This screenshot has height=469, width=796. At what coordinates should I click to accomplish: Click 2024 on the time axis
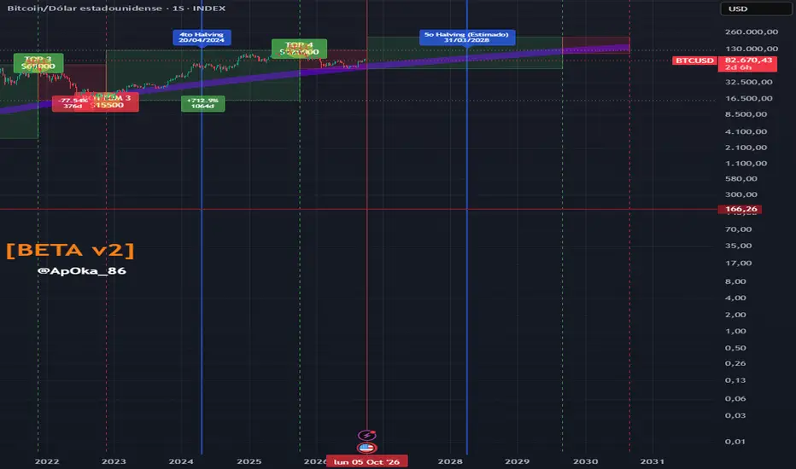pos(181,461)
